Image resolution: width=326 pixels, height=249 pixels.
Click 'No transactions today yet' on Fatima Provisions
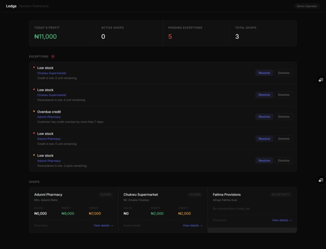point(231,209)
